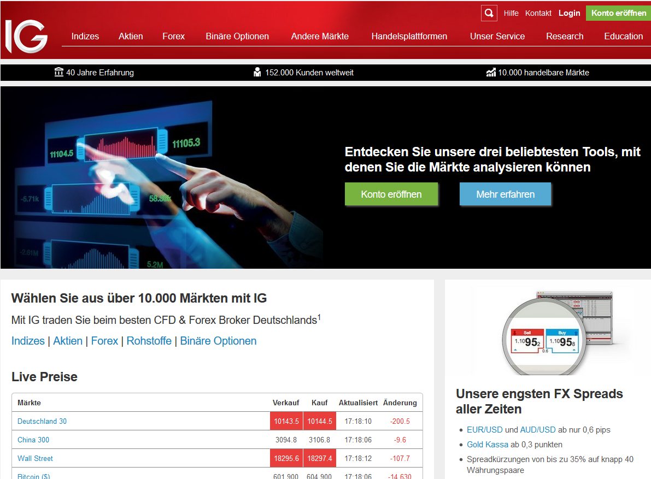The width and height of the screenshot is (651, 479).
Task: Click the Verkauf column header
Action: point(286,403)
